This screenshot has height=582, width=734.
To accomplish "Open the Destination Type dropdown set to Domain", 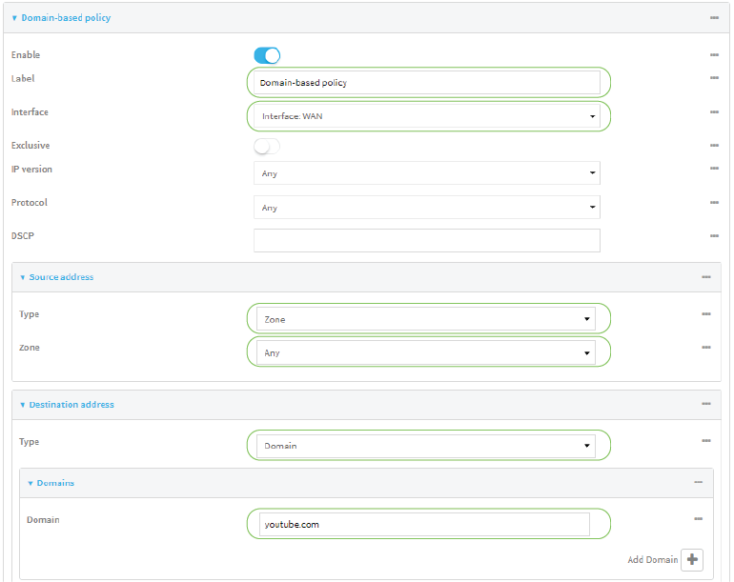I will pos(426,445).
